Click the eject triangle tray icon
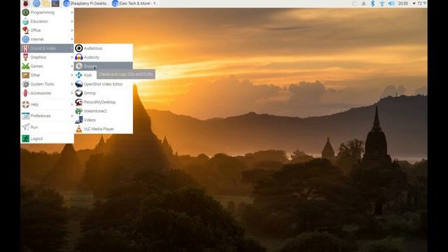This screenshot has height=252, width=448. pos(363,3)
